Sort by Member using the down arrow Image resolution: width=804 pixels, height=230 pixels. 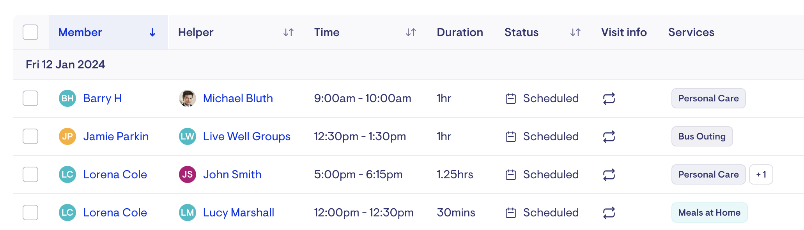tap(152, 33)
